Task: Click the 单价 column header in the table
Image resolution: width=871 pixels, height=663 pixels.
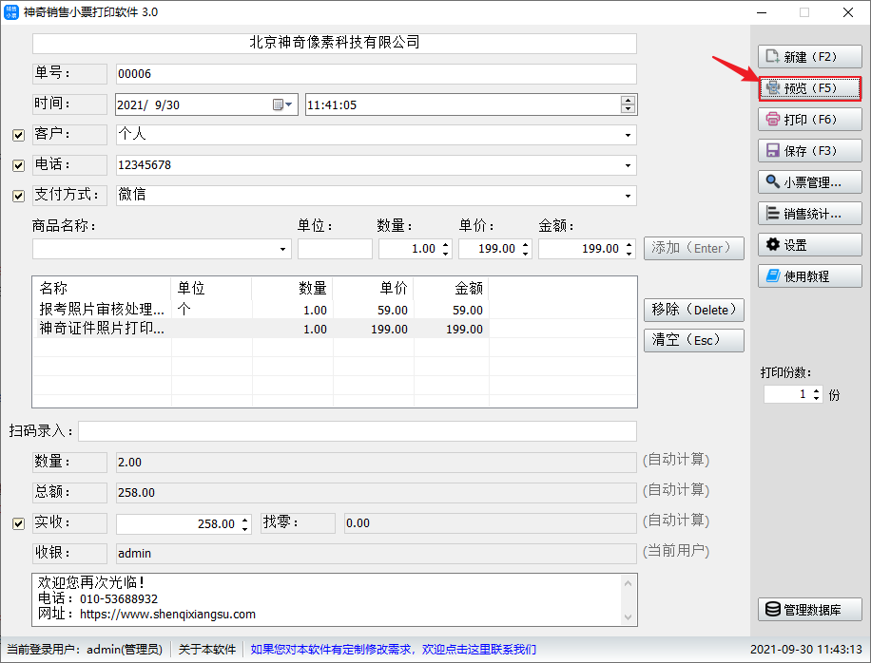Action: pos(373,288)
